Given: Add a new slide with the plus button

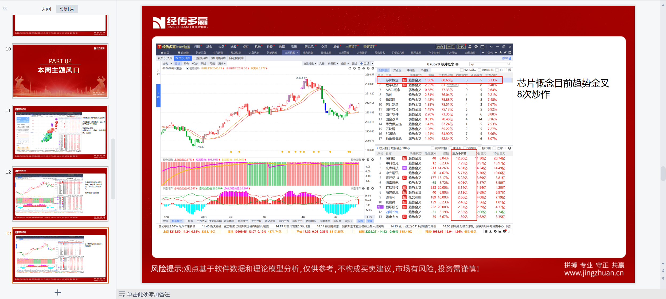Looking at the screenshot, I should pos(58,292).
